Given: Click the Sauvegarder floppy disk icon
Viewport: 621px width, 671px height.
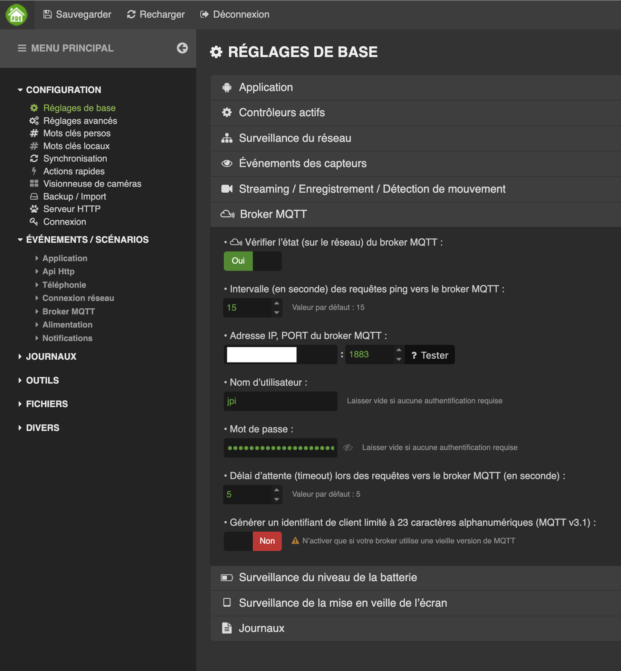Looking at the screenshot, I should pyautogui.click(x=47, y=15).
